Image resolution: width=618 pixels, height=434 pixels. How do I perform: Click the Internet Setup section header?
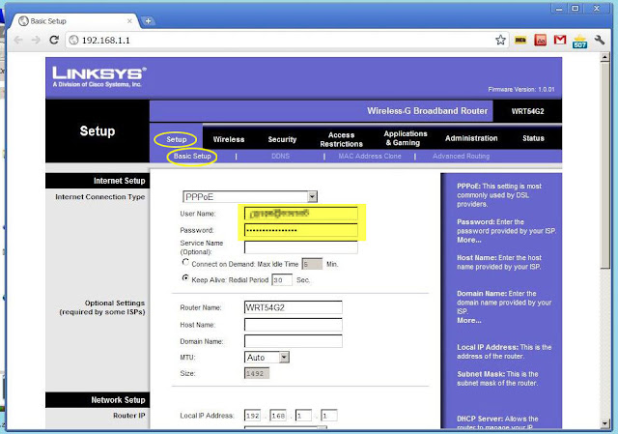pos(120,181)
